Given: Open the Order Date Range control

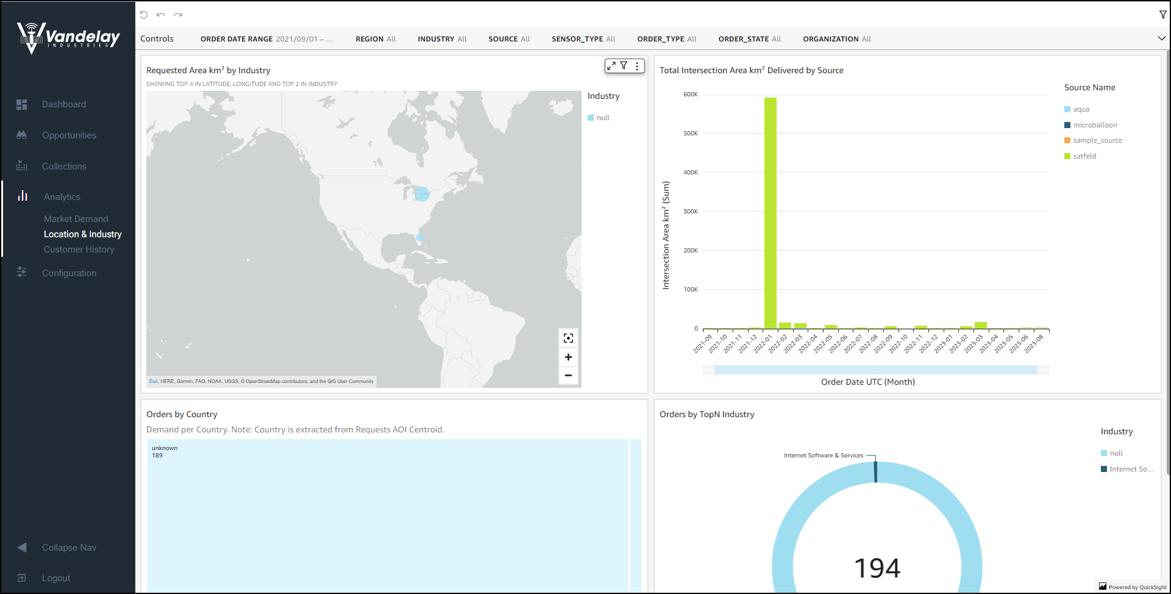Looking at the screenshot, I should tap(266, 39).
